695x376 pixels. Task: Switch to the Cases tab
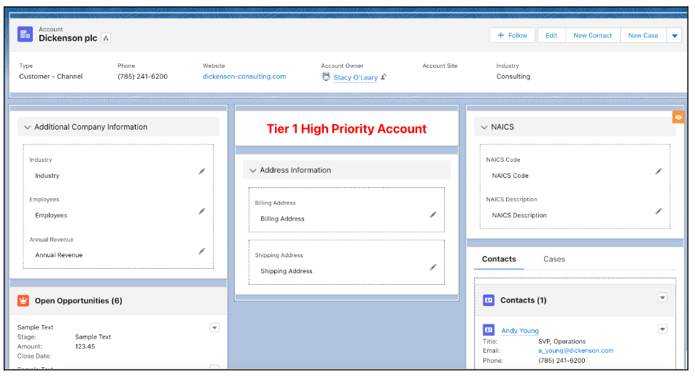[554, 259]
